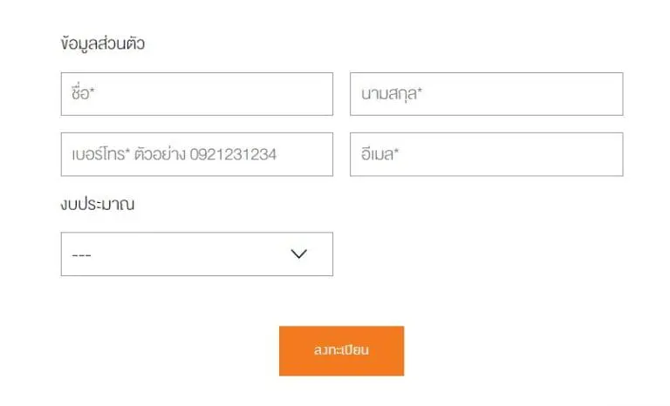670x406 pixels.
Task: Click empty area of the budget select box
Action: 188,254
